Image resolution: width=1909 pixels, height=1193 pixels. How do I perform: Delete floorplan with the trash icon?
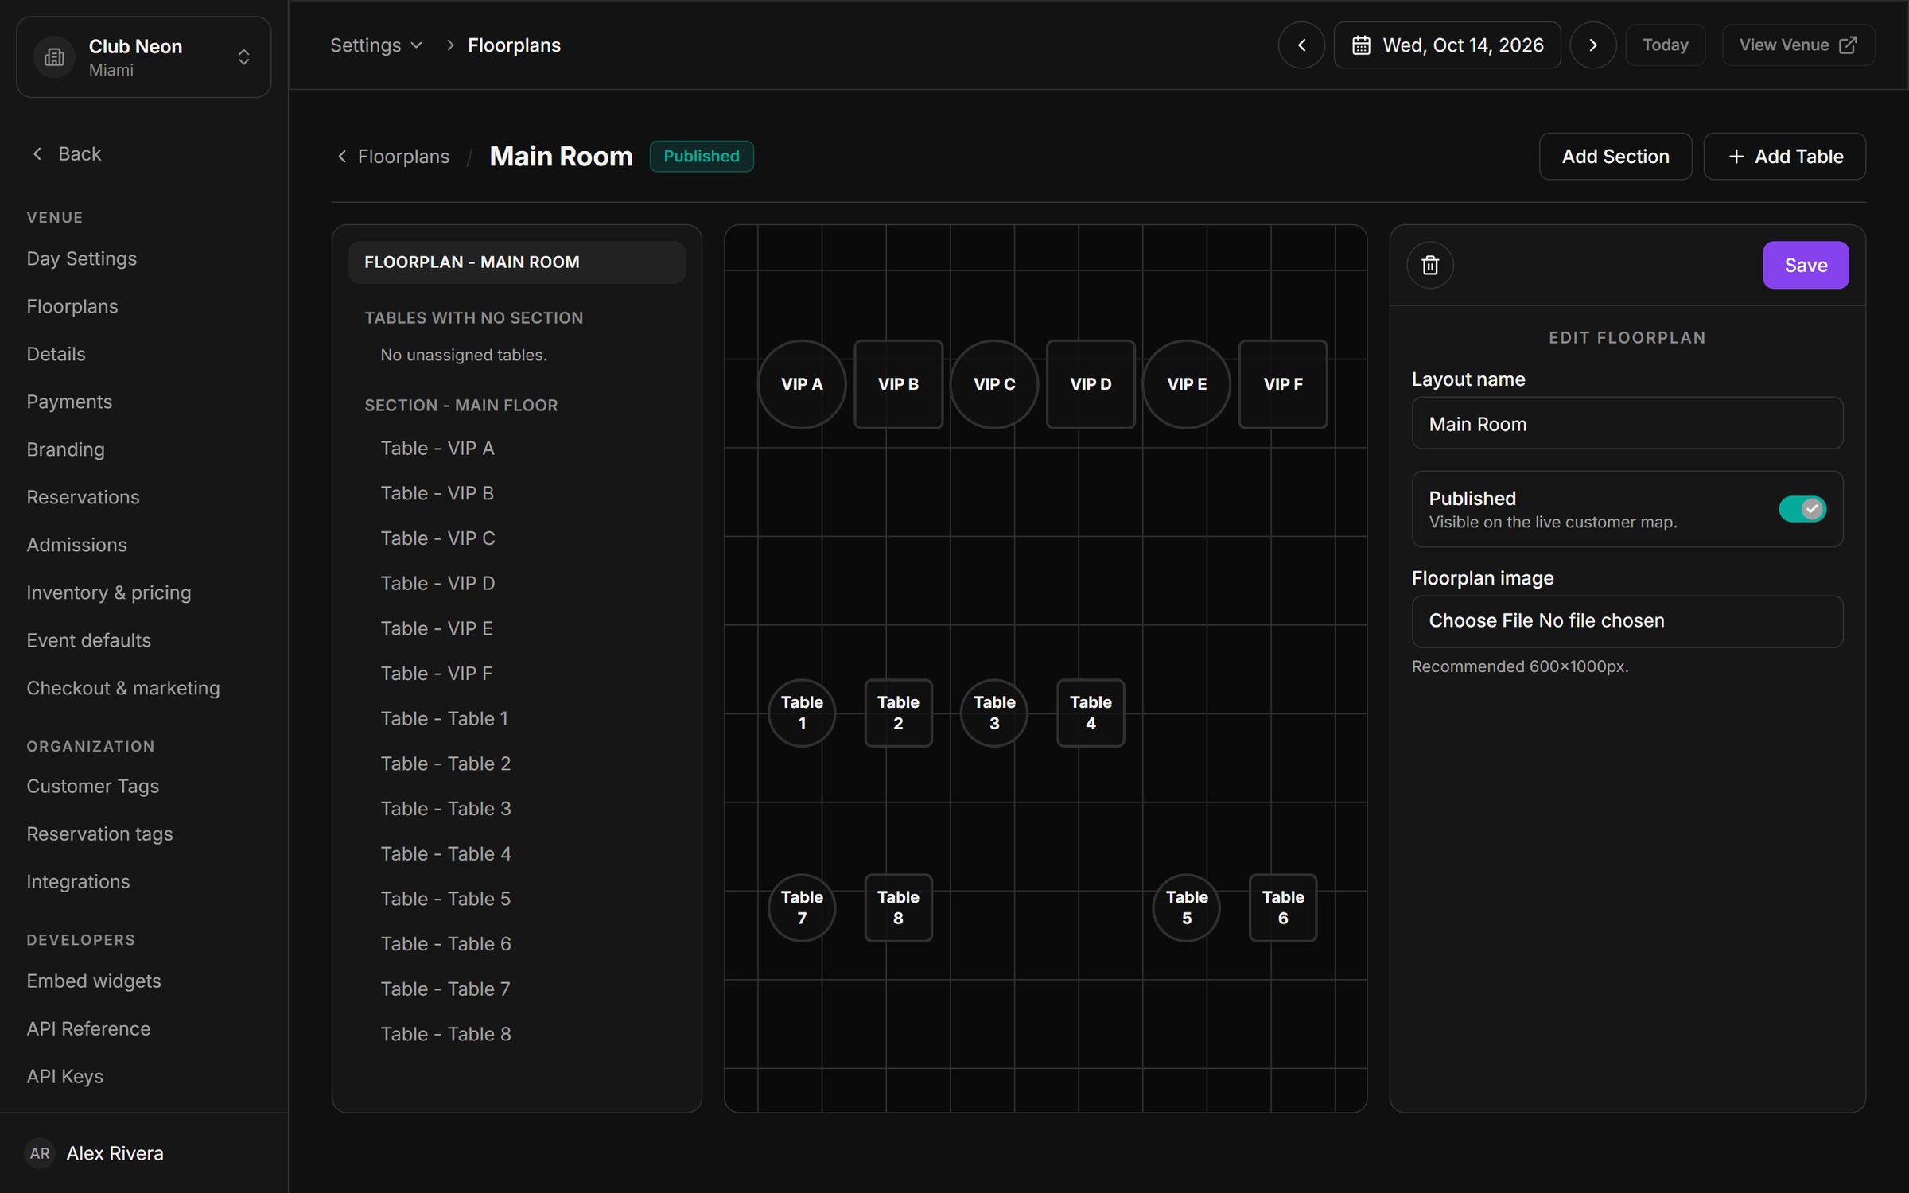coord(1430,265)
